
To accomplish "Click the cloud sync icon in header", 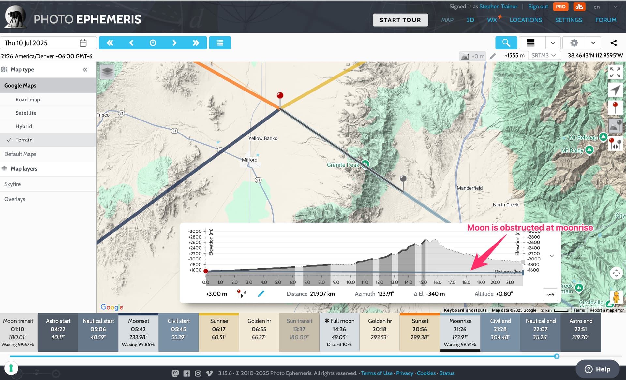I will [x=579, y=7].
